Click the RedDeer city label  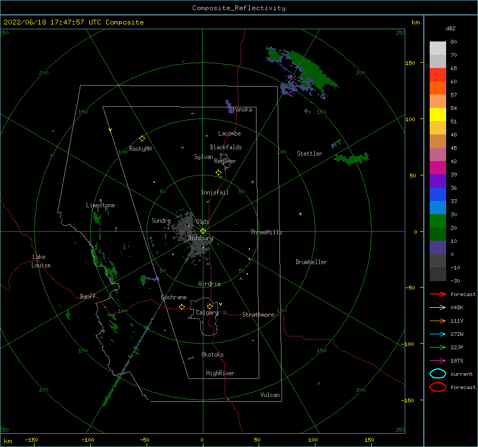[225, 161]
